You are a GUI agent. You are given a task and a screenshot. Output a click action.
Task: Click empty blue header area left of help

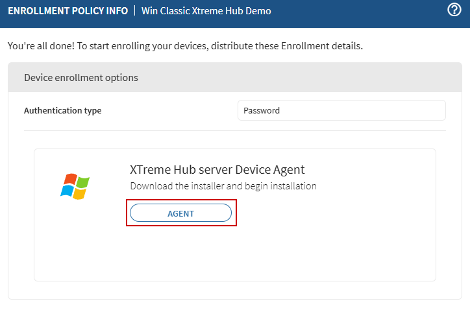(364, 11)
